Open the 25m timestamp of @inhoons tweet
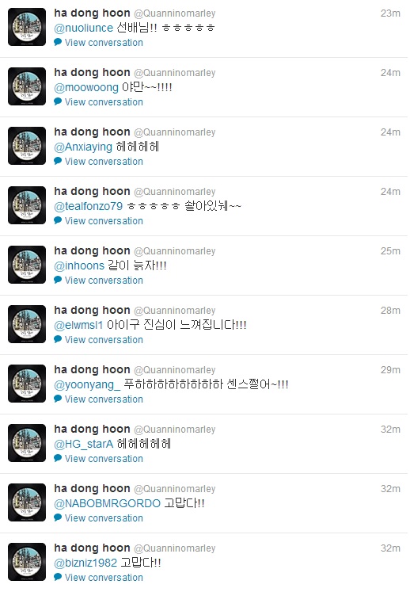 pos(390,251)
